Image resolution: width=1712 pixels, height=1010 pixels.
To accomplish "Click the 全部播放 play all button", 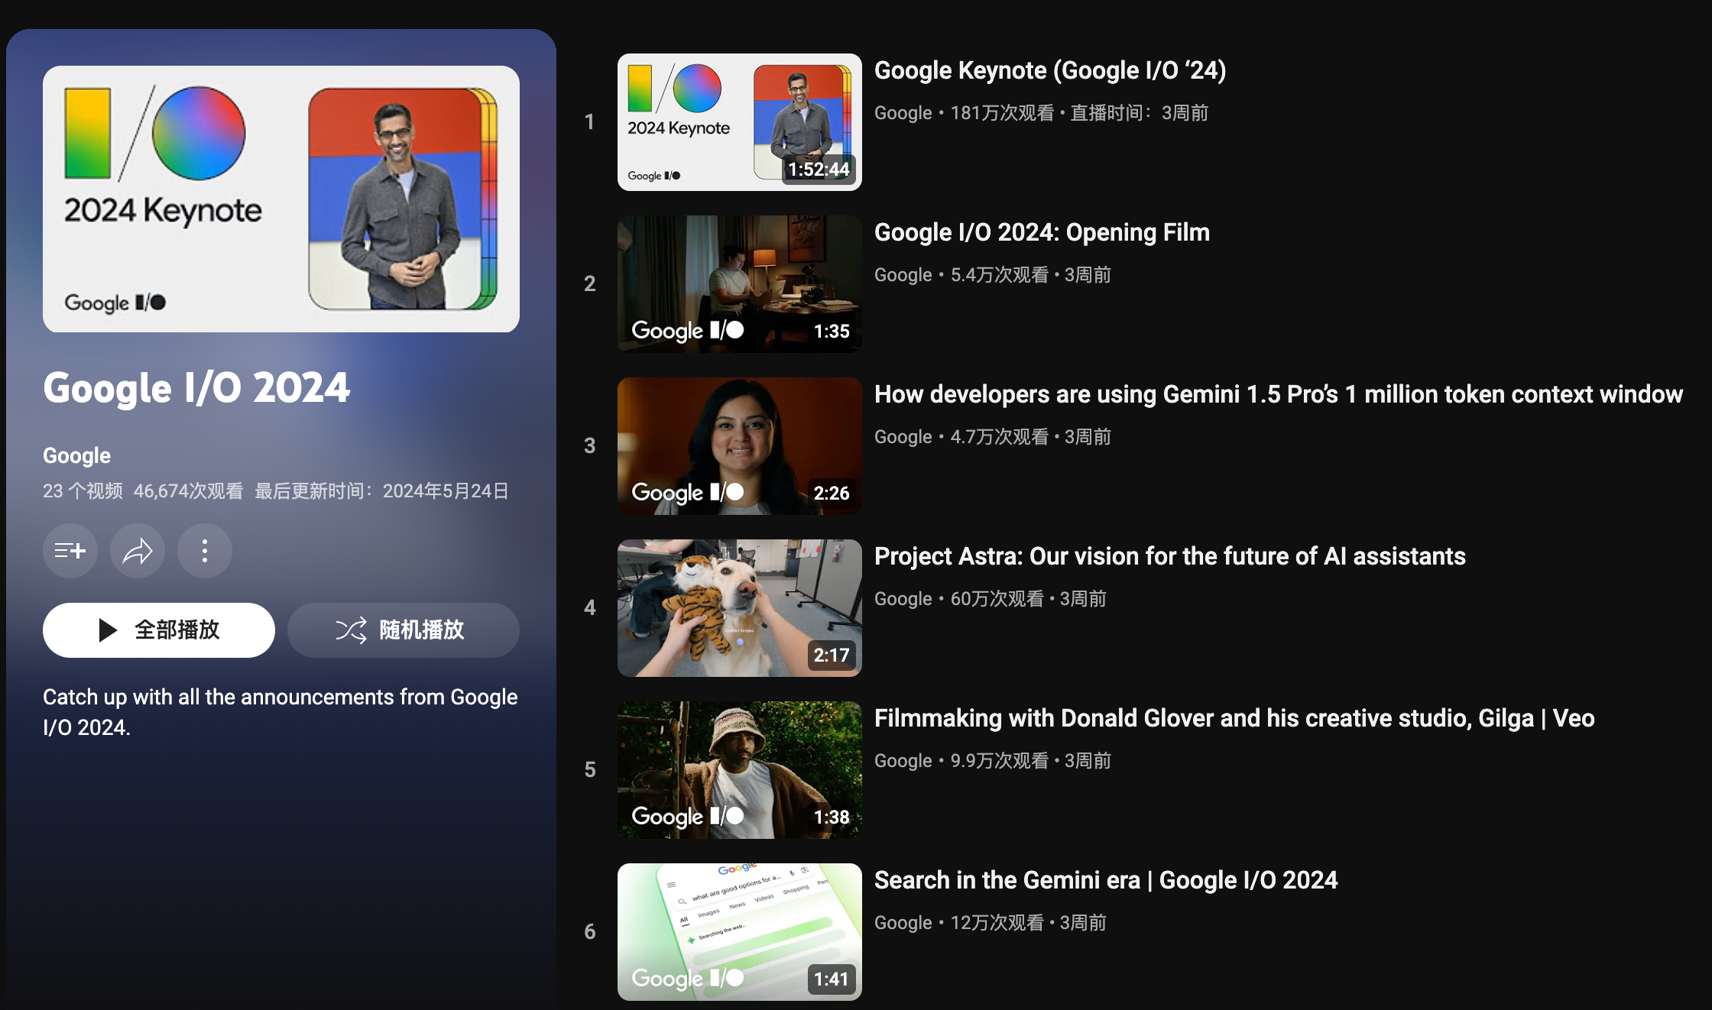I will pyautogui.click(x=159, y=630).
